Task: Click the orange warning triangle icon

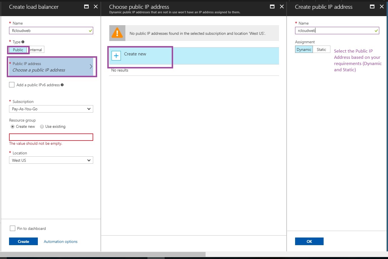Action: (x=117, y=33)
